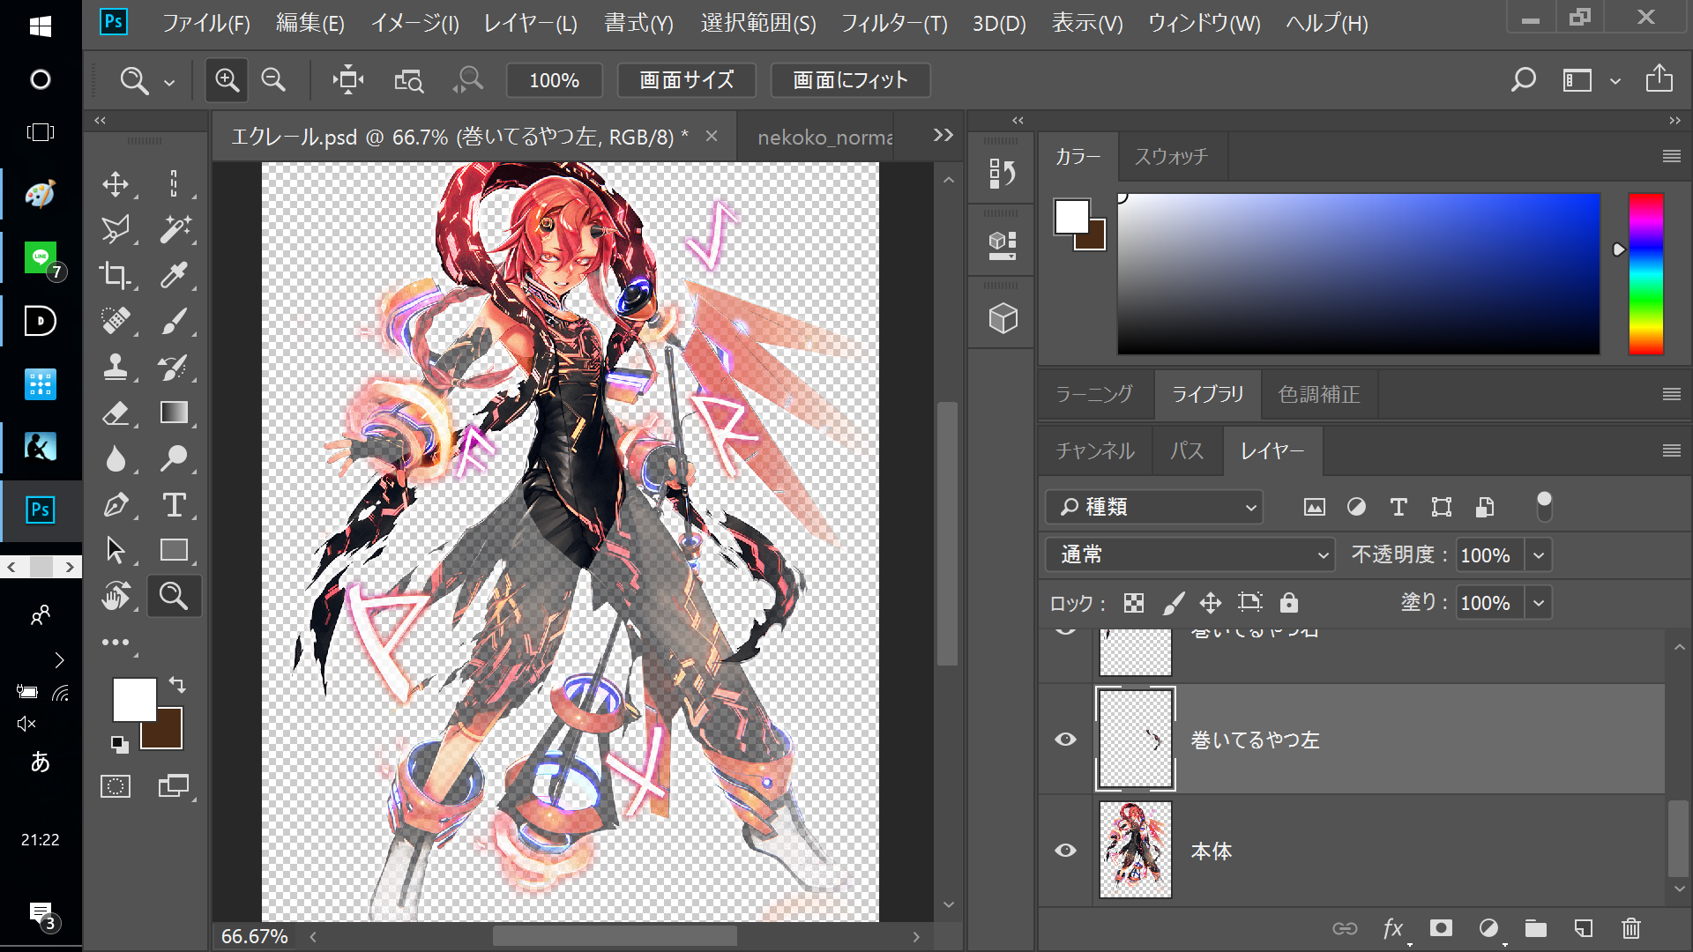Toggle scrubby zoom option
This screenshot has height=952, width=1693.
click(x=468, y=80)
